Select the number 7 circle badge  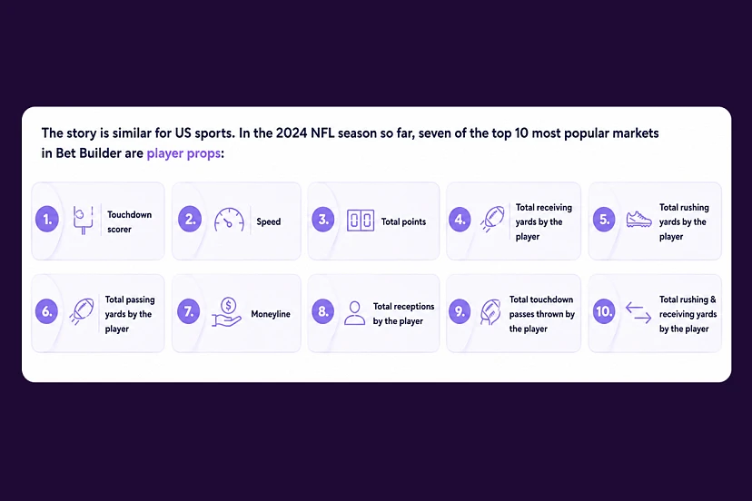189,311
